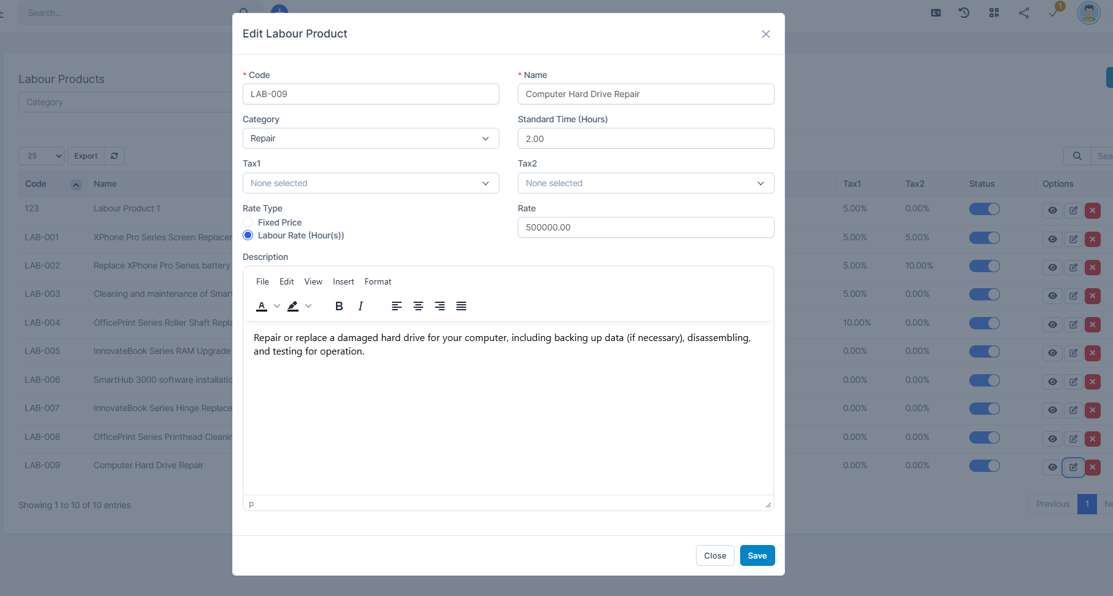1113x596 pixels.
Task: Expand the Tax1 dropdown
Action: (x=370, y=183)
